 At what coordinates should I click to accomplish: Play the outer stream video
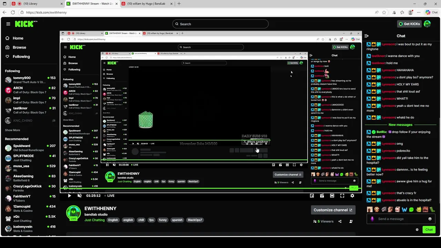coord(69,196)
